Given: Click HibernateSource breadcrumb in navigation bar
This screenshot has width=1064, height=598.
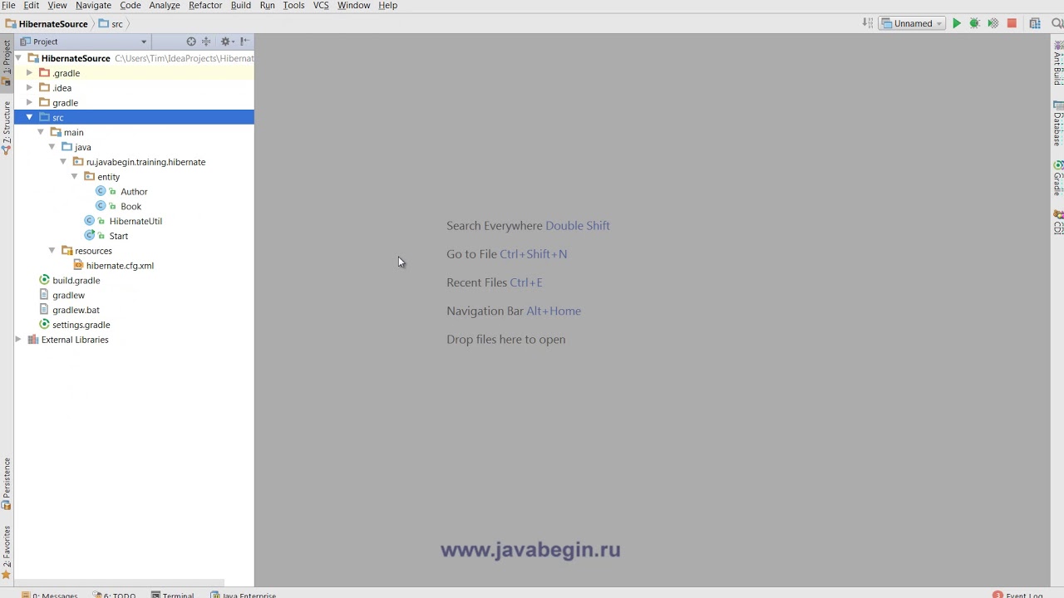Looking at the screenshot, I should point(46,24).
